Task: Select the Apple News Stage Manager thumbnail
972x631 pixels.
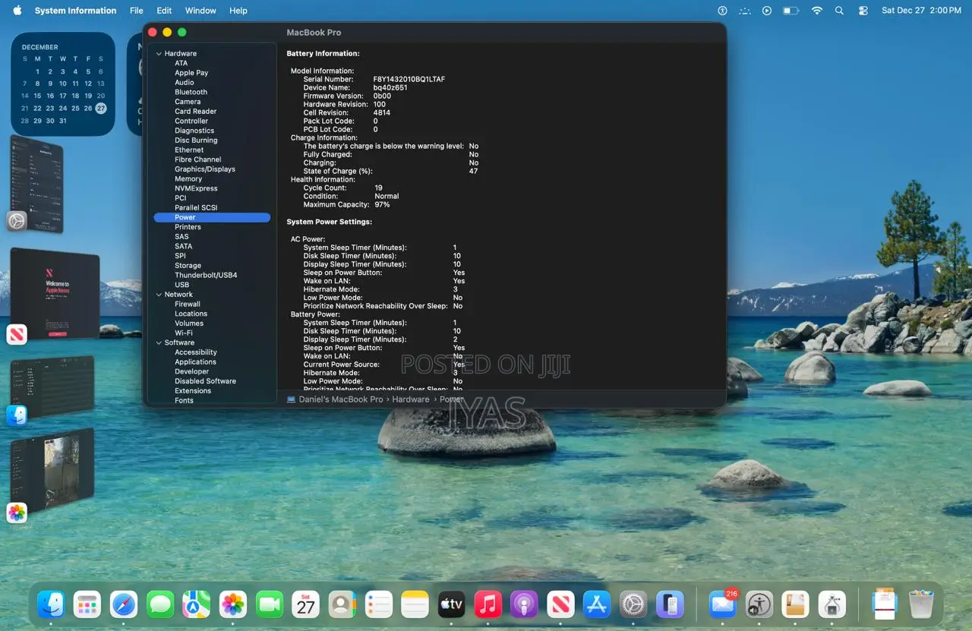Action: (55, 294)
